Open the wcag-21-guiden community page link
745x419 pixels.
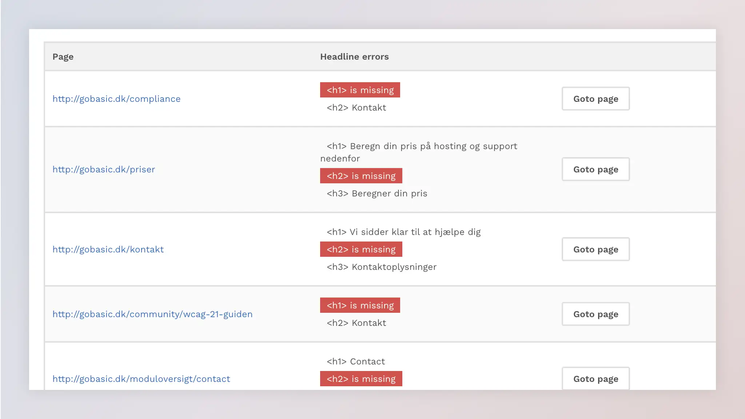pos(152,314)
